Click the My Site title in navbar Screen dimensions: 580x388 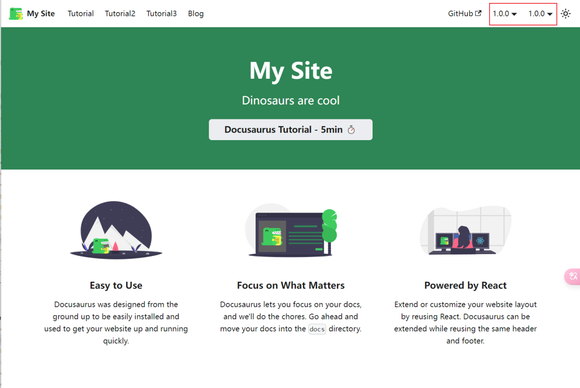pyautogui.click(x=41, y=14)
